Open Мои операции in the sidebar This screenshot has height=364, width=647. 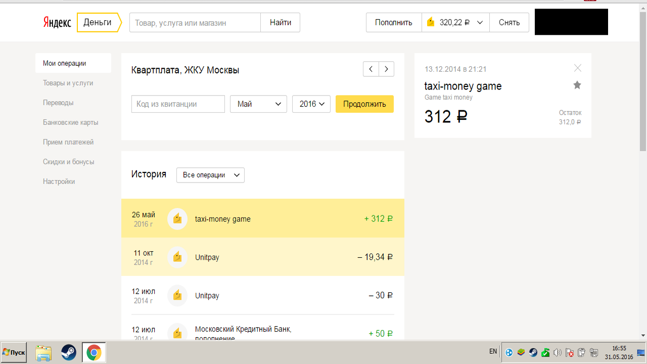tap(73, 63)
